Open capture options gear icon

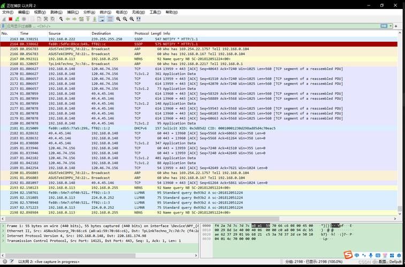pyautogui.click(x=24, y=19)
